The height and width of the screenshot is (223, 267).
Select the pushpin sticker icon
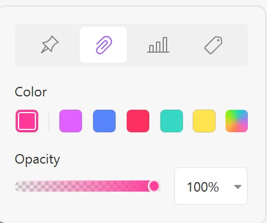(50, 45)
